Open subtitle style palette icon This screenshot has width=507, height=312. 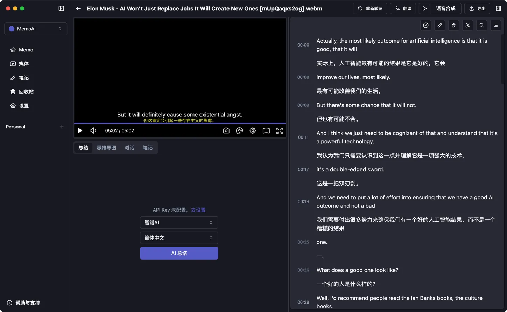239,130
